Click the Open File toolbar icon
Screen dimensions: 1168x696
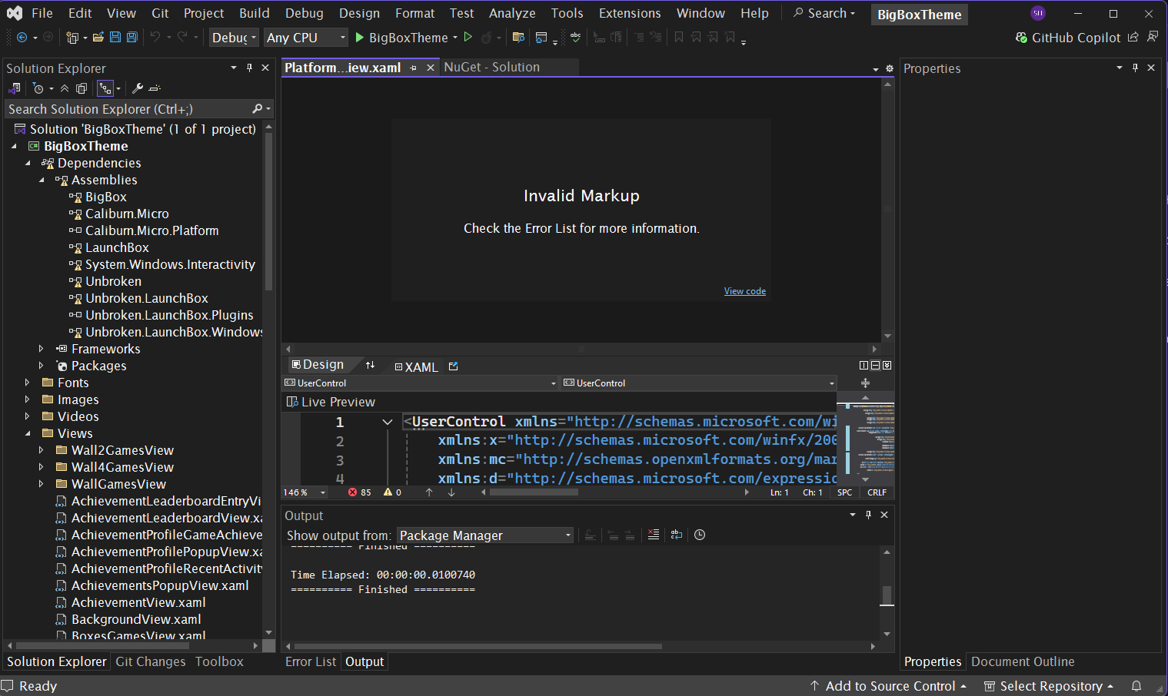click(x=98, y=37)
